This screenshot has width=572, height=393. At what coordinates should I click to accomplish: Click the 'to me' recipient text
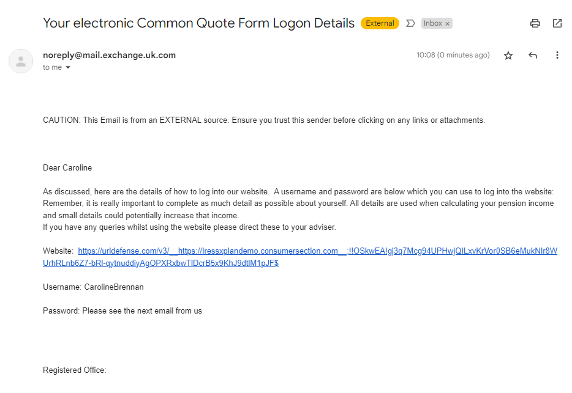tap(52, 67)
